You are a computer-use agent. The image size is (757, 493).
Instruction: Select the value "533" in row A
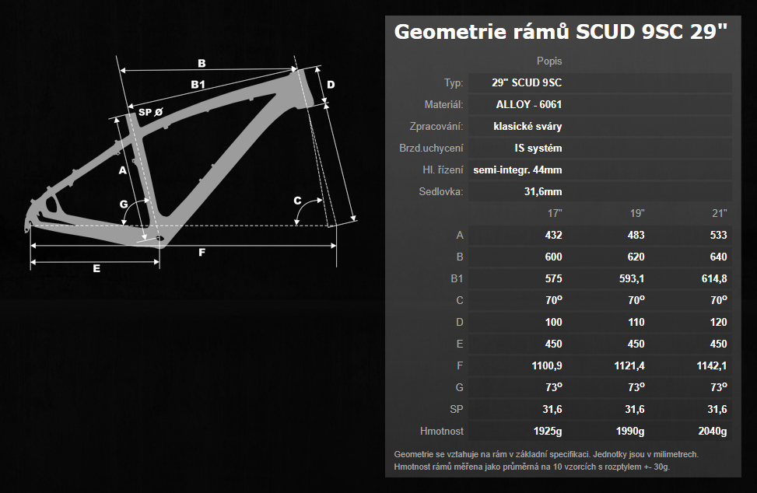[x=718, y=235]
